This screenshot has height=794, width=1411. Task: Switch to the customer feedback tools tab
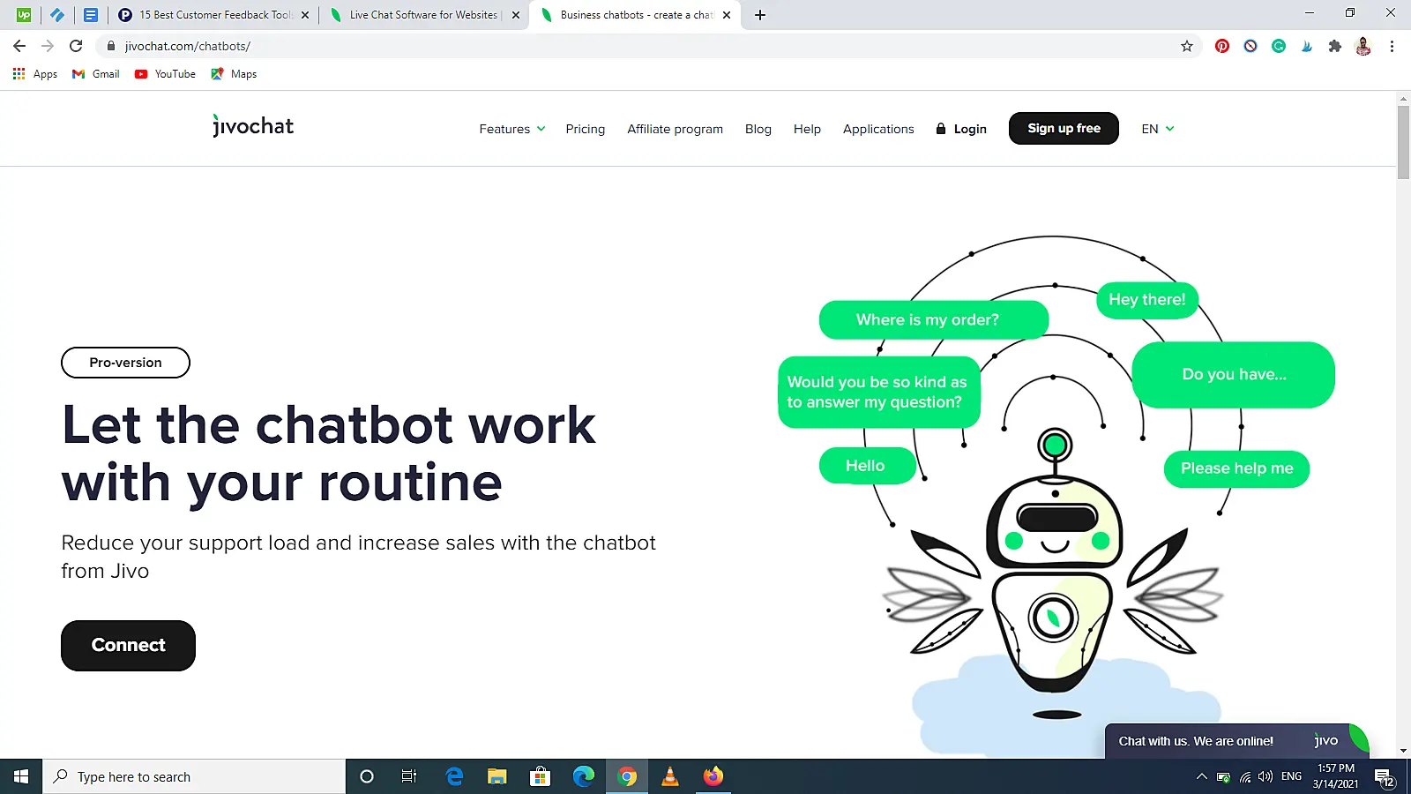(212, 14)
